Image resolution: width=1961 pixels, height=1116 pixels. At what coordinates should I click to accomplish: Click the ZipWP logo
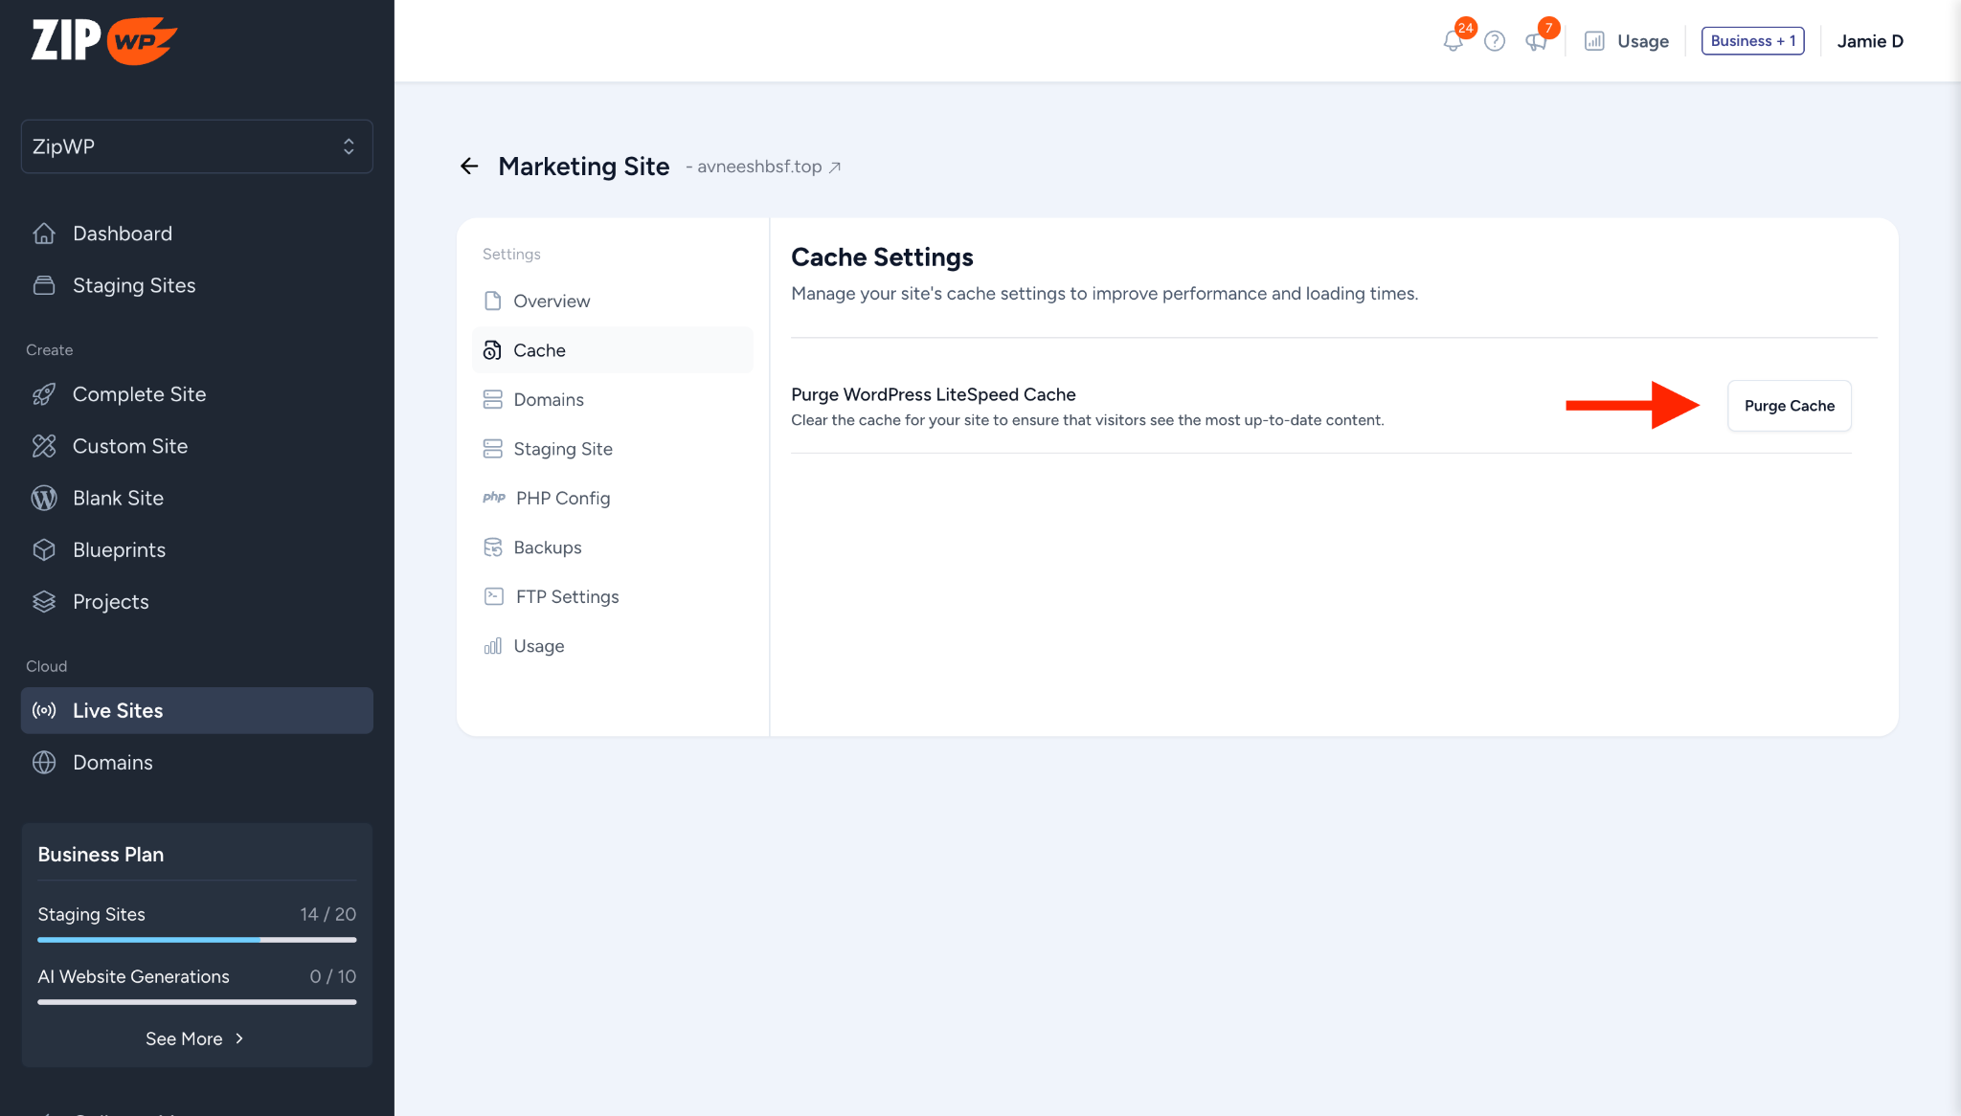tap(104, 40)
